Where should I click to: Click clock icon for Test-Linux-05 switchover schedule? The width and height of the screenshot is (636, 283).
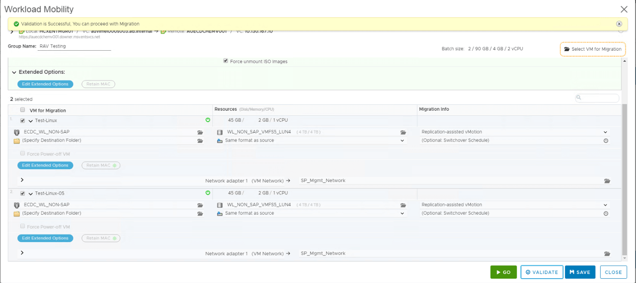606,213
